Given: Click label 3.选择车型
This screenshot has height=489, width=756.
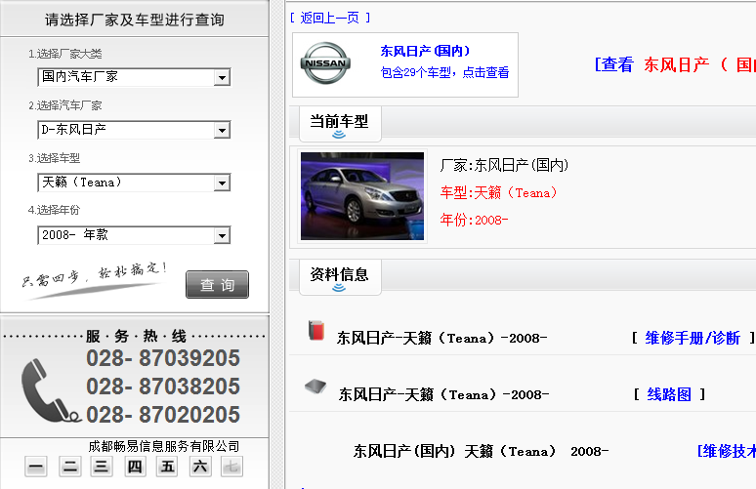Looking at the screenshot, I should [x=54, y=158].
